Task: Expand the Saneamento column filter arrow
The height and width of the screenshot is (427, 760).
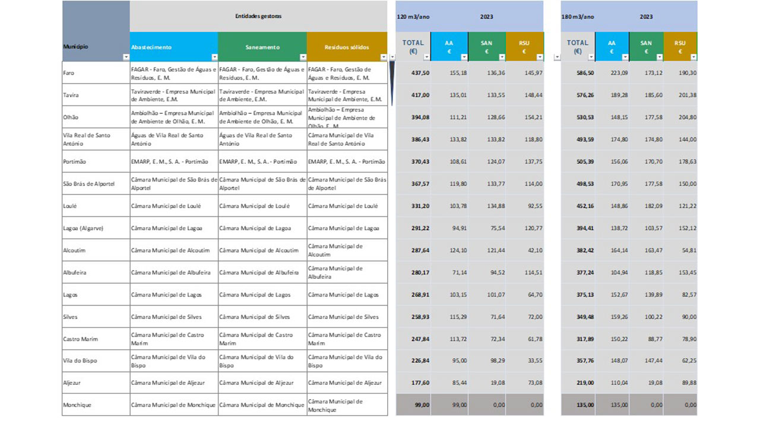Action: point(303,57)
